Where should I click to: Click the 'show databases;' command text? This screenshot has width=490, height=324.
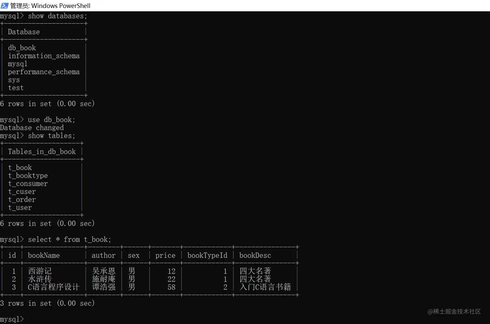[58, 16]
